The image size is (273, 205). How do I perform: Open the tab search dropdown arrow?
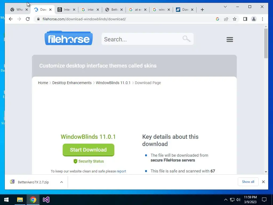(x=225, y=7)
